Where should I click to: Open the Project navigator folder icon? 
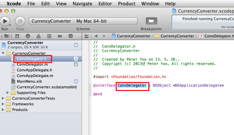click(x=6, y=36)
